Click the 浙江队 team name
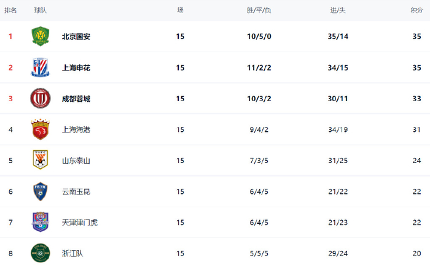 pos(72,253)
